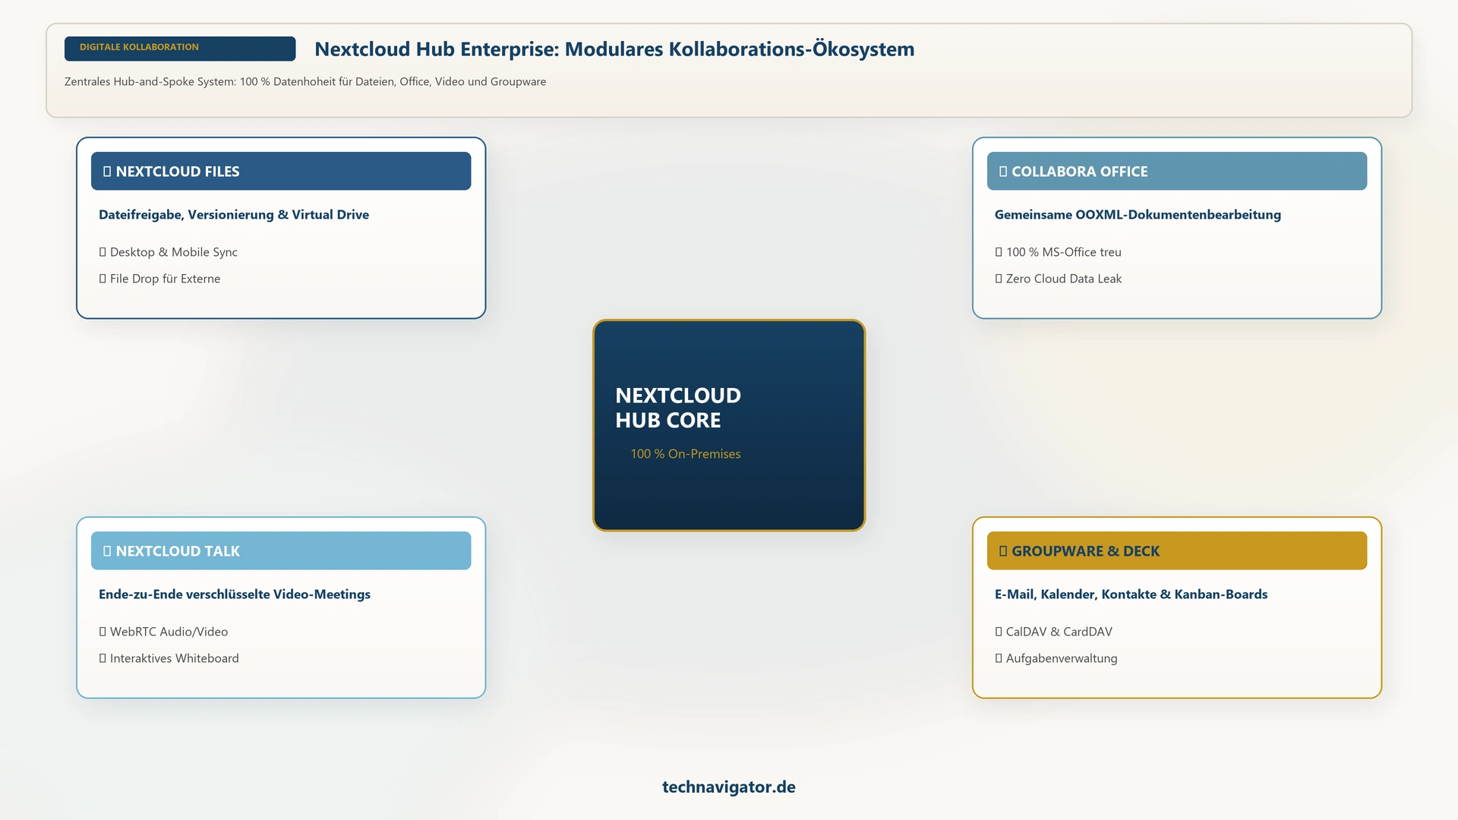Viewport: 1458px width, 820px height.
Task: Select 'Ende-zu-Ende verschlüsselte Video-Meetings' text
Action: coord(235,594)
